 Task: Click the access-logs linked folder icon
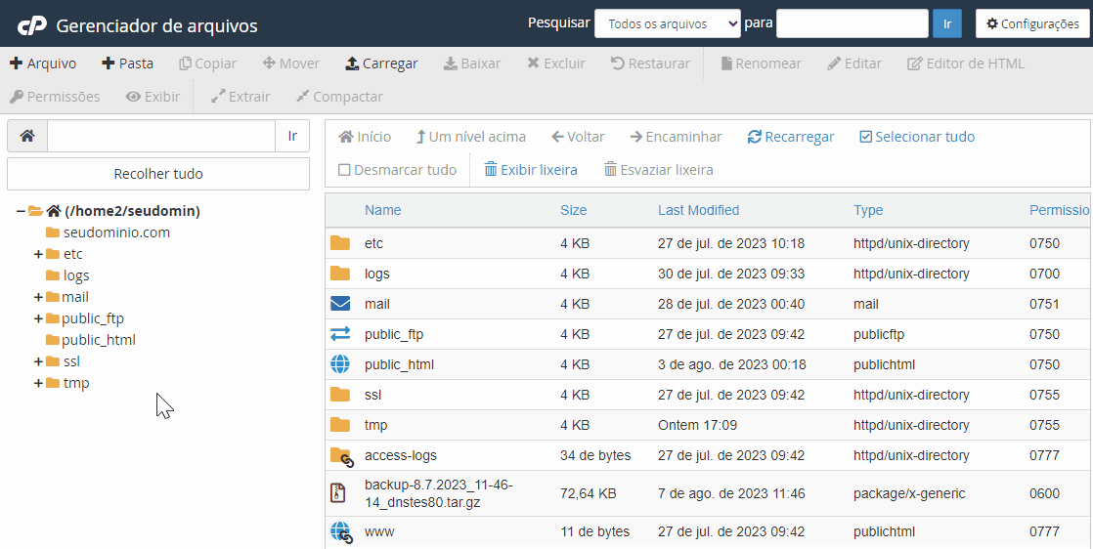(341, 456)
